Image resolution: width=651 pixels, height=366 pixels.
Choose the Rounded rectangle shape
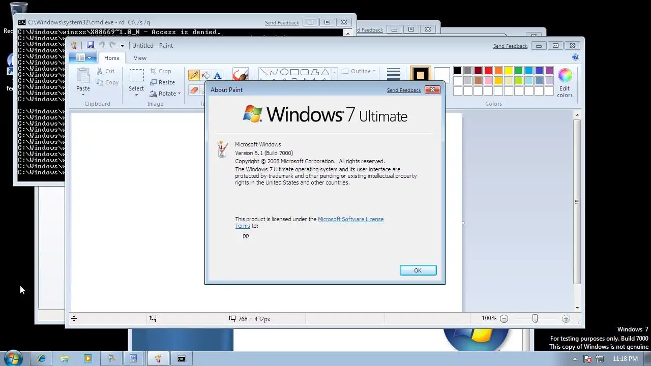[305, 72]
